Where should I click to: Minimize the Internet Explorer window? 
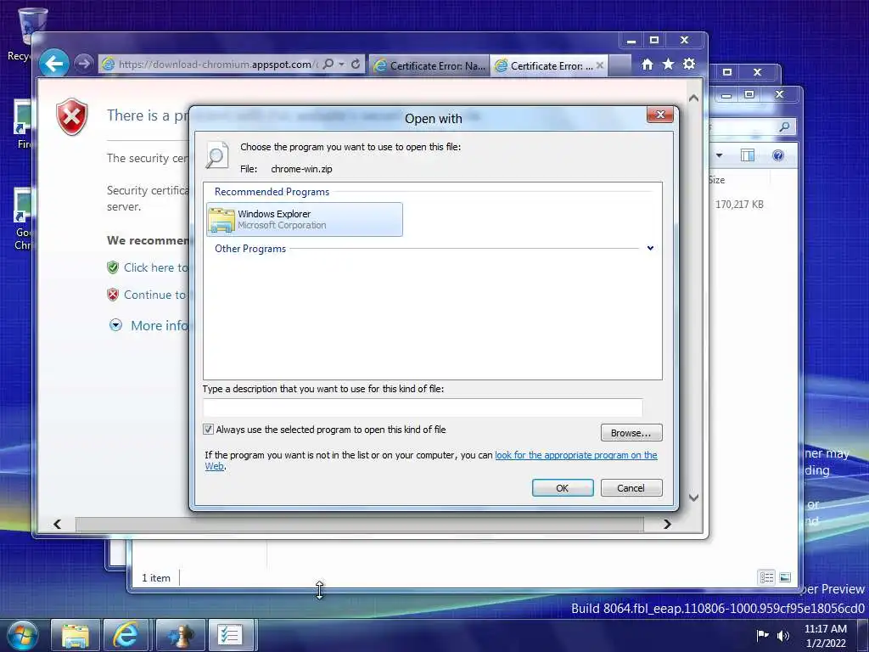(631, 40)
